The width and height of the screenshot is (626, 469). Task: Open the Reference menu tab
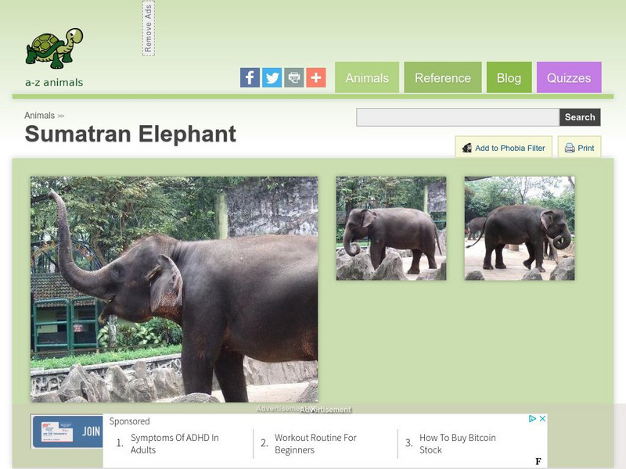(x=443, y=77)
